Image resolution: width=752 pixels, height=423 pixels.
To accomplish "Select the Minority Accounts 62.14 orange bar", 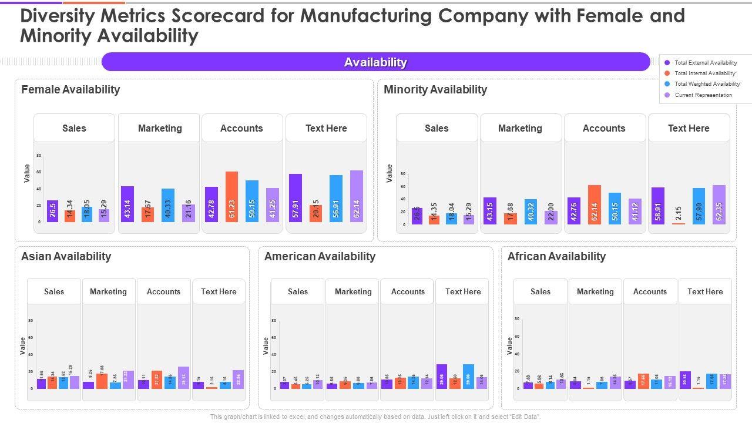I will click(x=595, y=204).
